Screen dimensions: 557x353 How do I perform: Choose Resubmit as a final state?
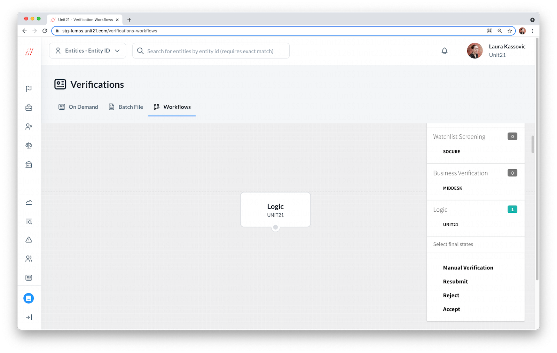coord(455,282)
